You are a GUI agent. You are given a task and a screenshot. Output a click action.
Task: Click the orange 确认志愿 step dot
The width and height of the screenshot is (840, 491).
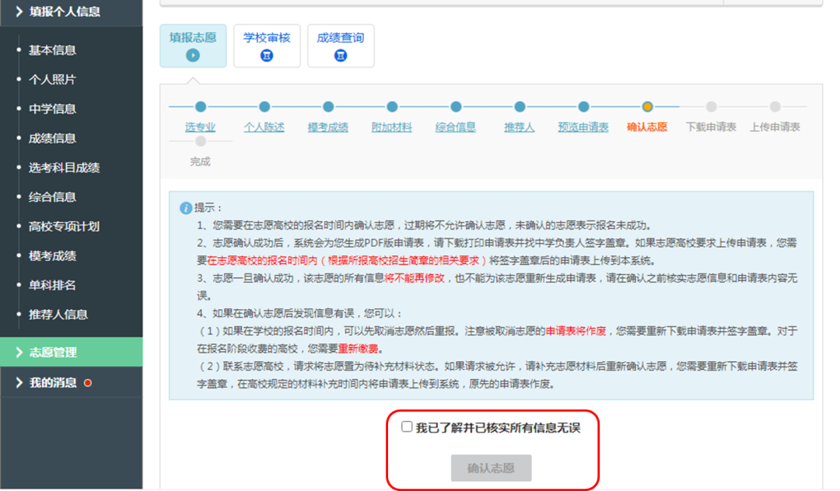(x=648, y=107)
